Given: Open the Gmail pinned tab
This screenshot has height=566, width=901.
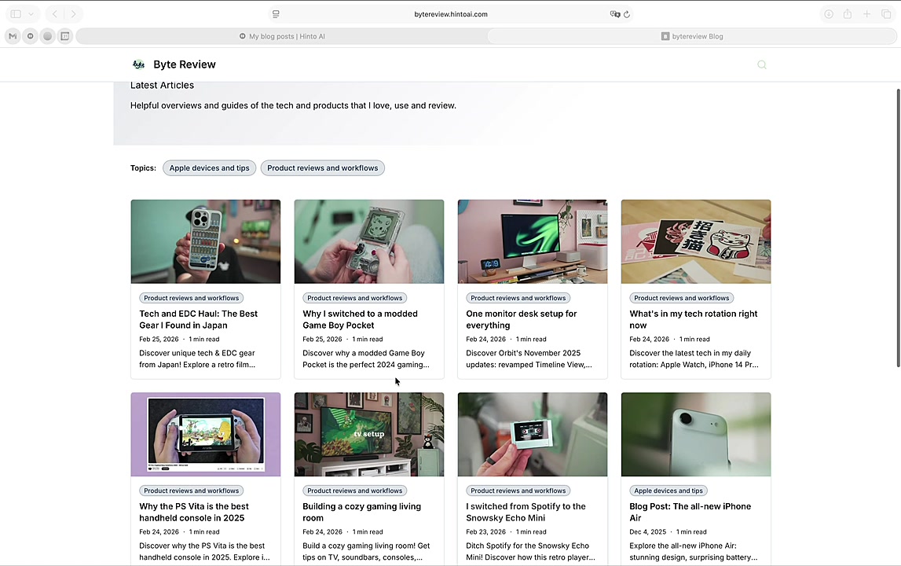Looking at the screenshot, I should pyautogui.click(x=13, y=36).
